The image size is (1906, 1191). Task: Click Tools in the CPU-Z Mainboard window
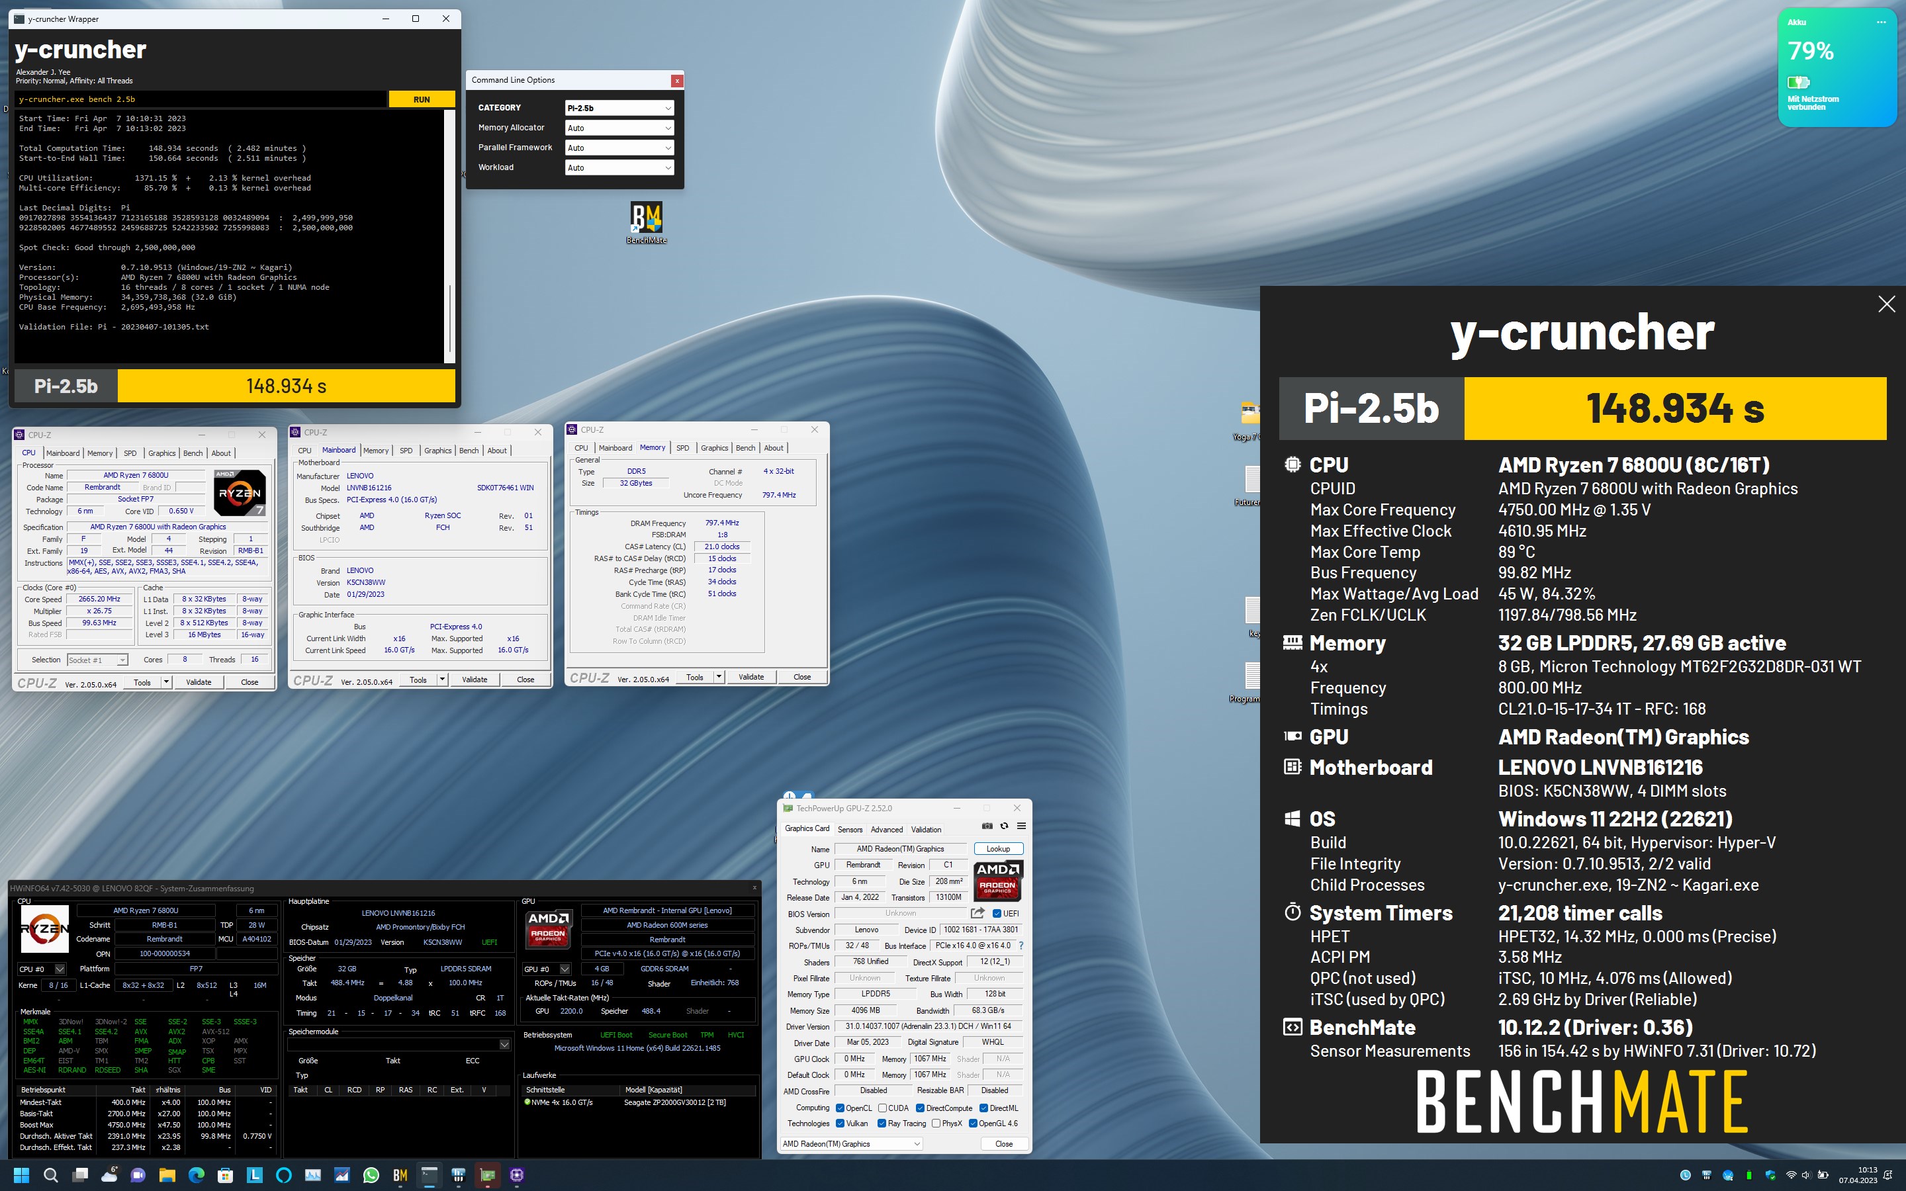(418, 680)
